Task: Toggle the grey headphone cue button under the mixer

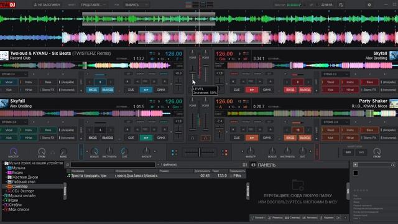Action: [193, 138]
